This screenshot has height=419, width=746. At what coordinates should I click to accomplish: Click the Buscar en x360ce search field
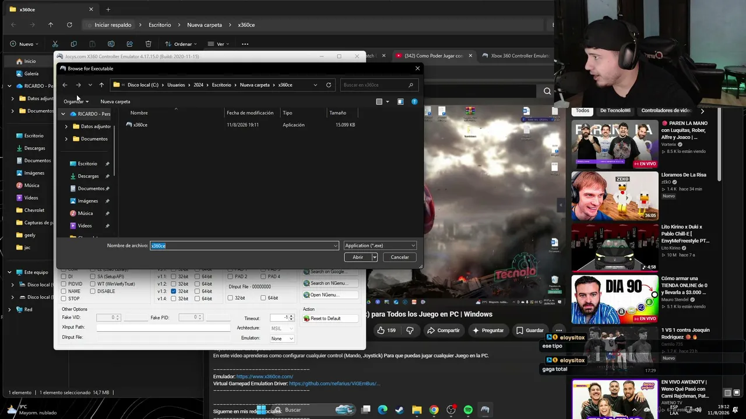[x=379, y=85]
